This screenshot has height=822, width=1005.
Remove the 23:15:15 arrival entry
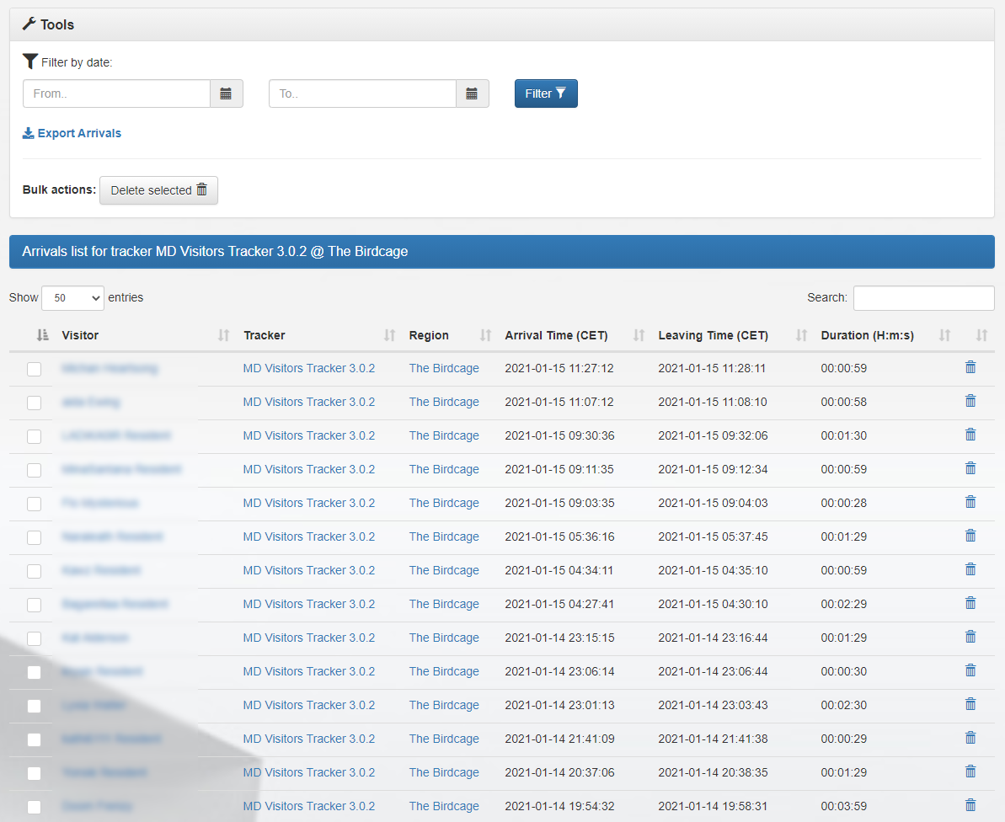tap(970, 637)
